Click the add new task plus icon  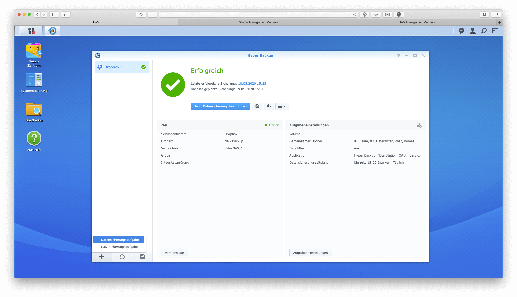tap(102, 257)
